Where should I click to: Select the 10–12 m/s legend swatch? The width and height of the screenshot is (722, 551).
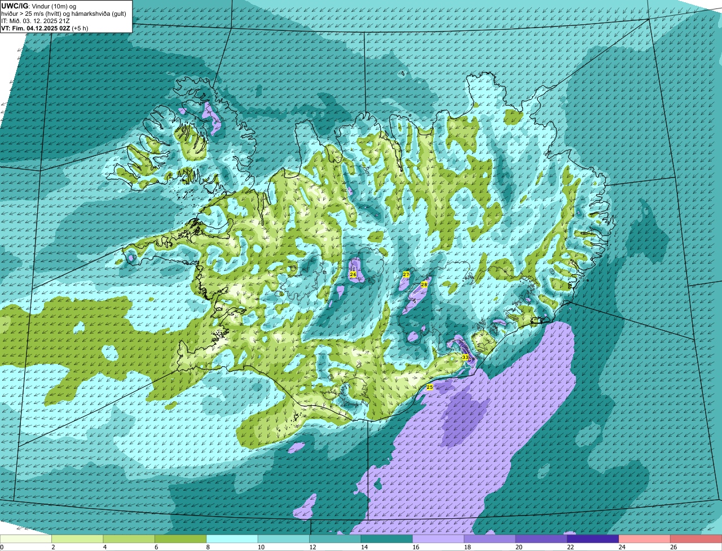284,539
